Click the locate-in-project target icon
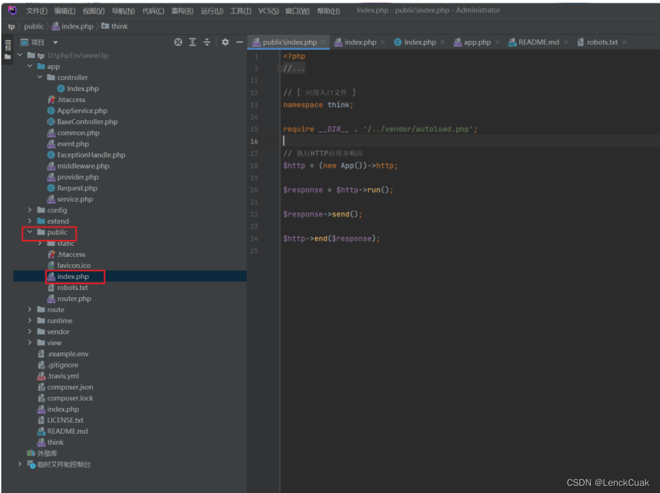The image size is (660, 493). (178, 42)
